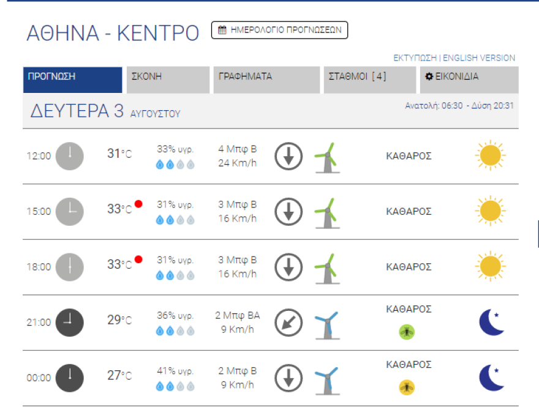Click the ΗΜΕΡΟΛΟΓΙΟ ΠΡΟΓΝΩΣΕΩΝ button

(x=279, y=30)
